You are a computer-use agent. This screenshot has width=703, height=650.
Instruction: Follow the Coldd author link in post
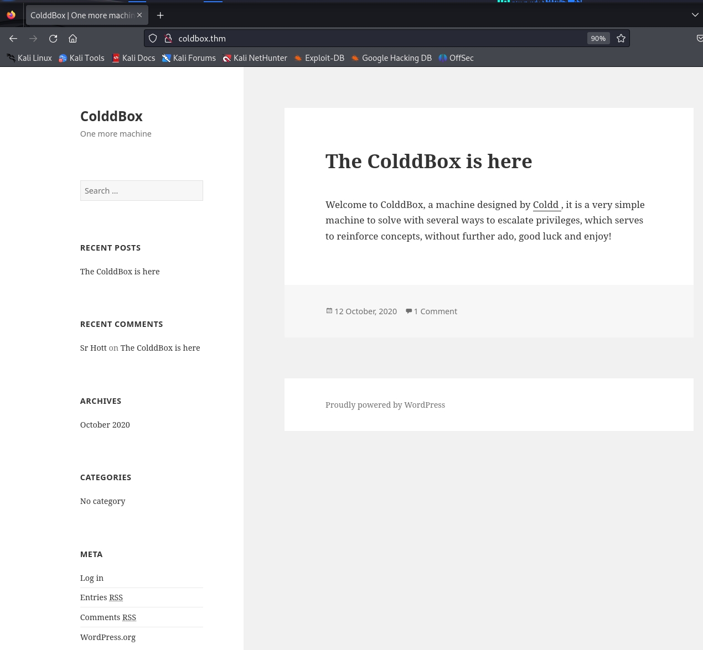[x=546, y=205]
